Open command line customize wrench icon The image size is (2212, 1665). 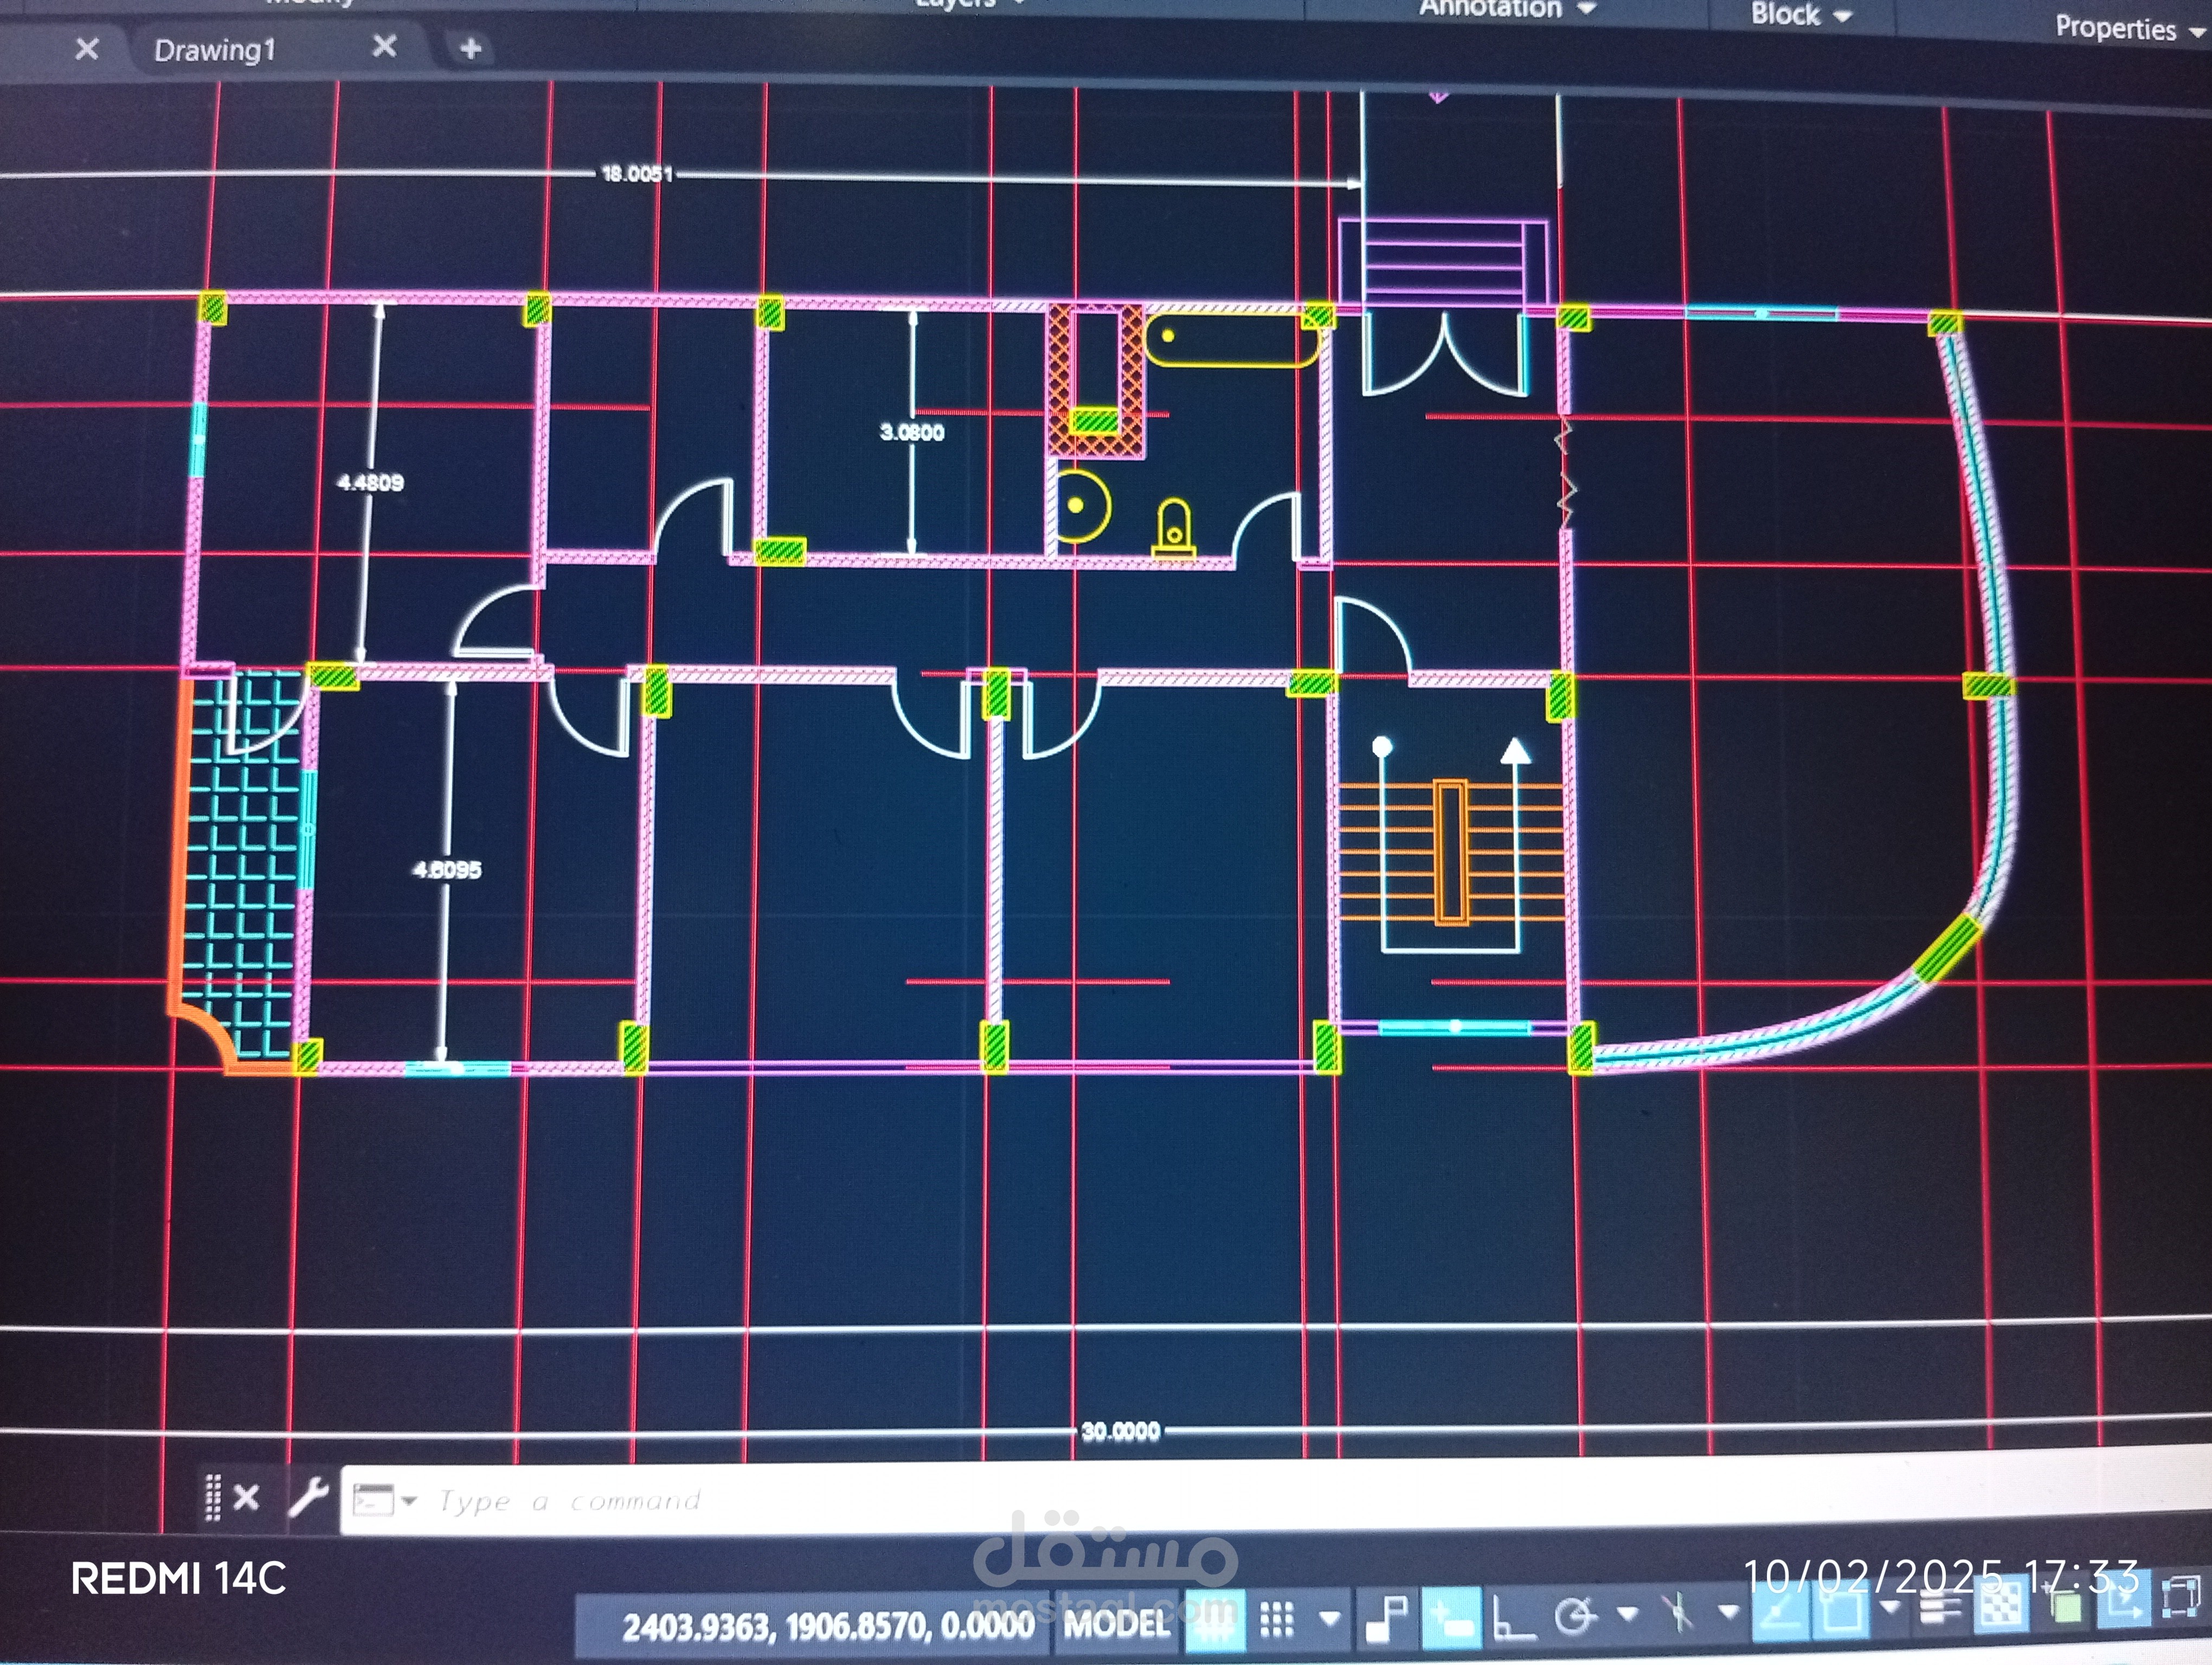point(308,1496)
